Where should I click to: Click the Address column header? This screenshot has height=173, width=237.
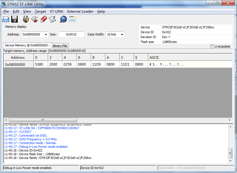coord(18,58)
